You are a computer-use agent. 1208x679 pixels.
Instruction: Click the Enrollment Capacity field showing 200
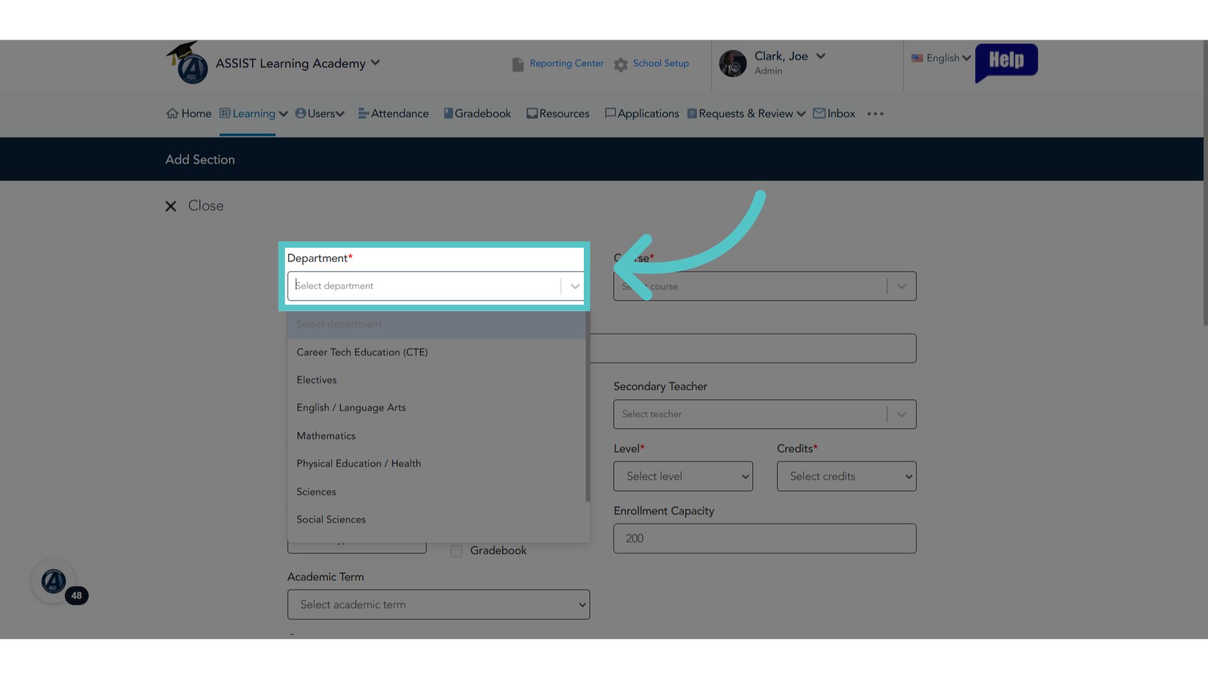(x=764, y=539)
